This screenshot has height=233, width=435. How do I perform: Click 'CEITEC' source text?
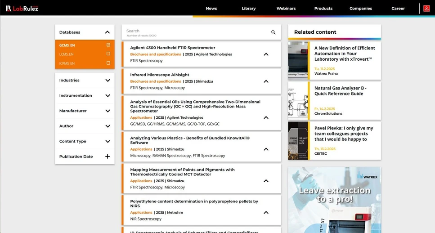pyautogui.click(x=320, y=153)
